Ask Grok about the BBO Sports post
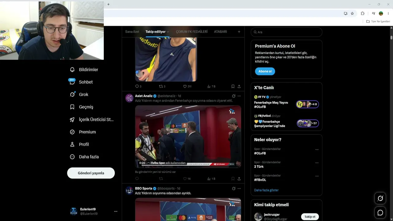This screenshot has height=221, width=393. tap(234, 188)
